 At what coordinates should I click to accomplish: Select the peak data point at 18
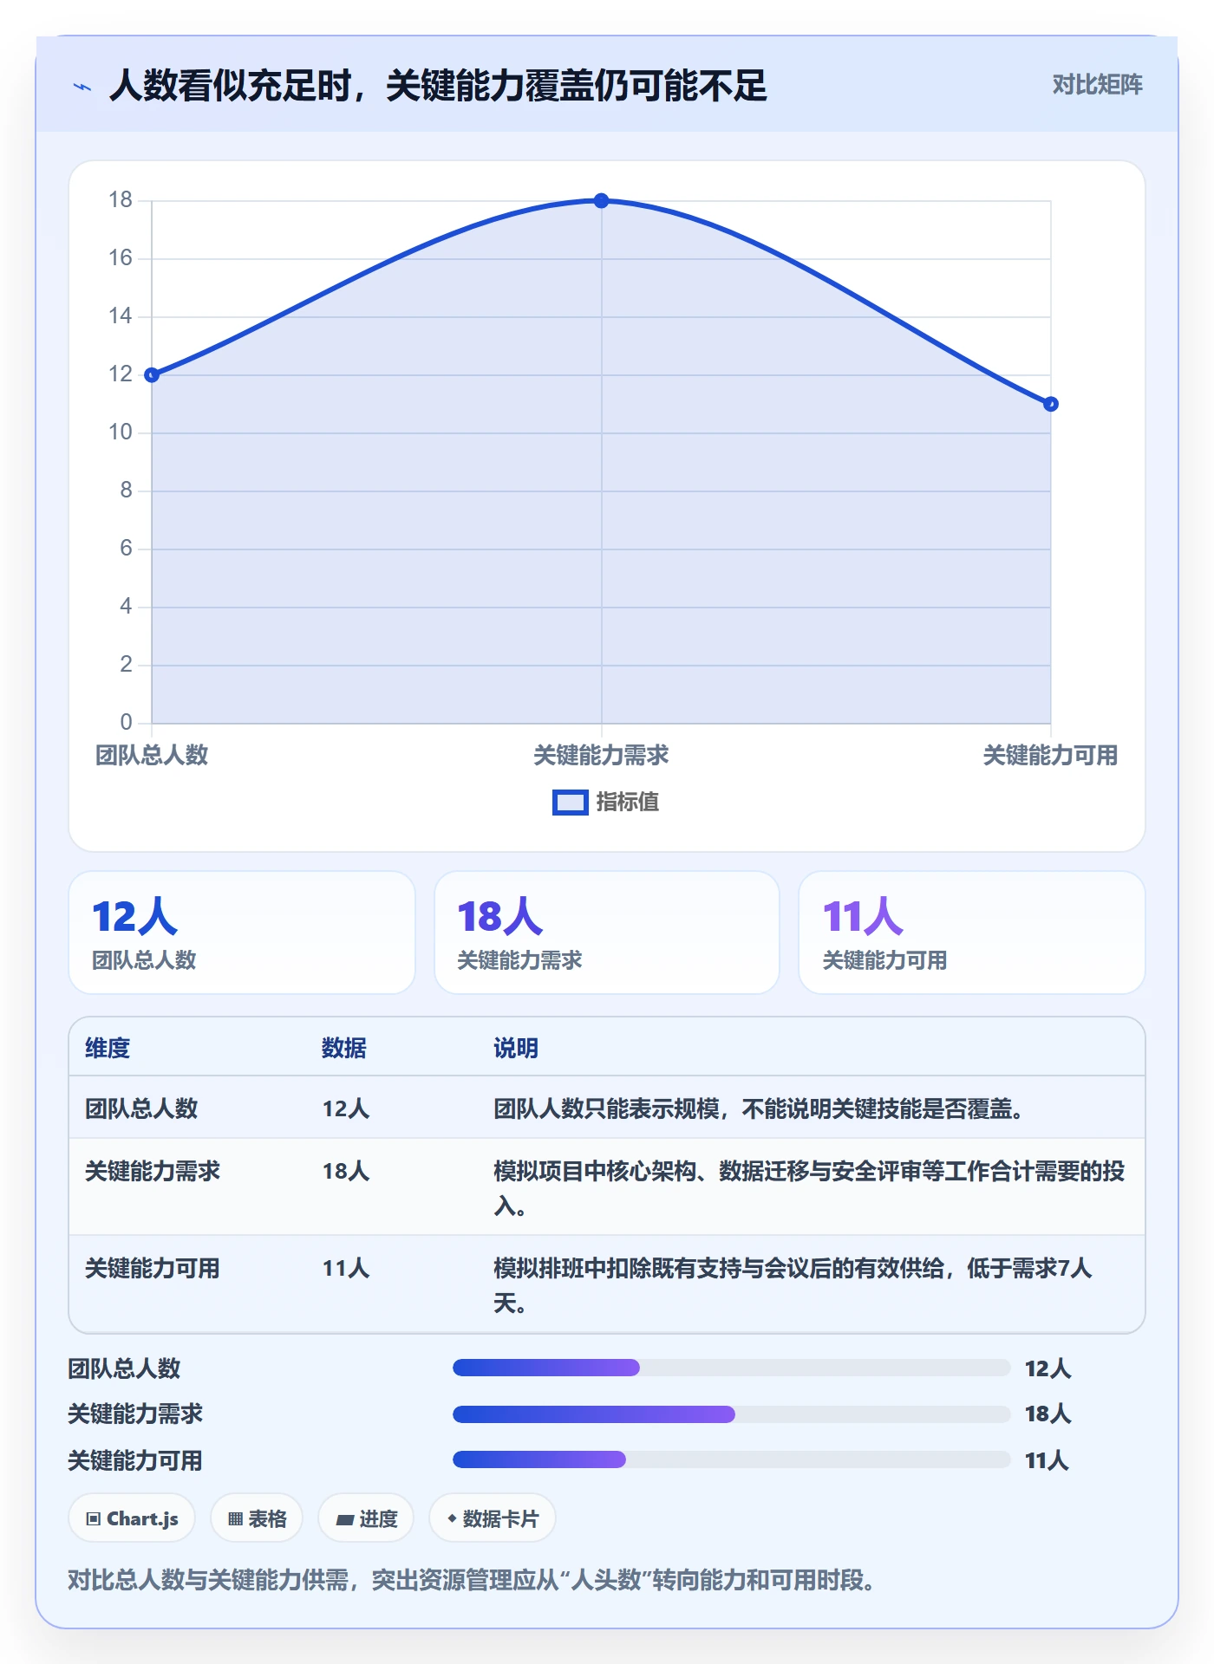click(x=601, y=201)
